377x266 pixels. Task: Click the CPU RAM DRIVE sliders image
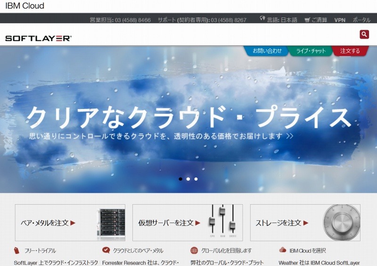pos(222,222)
